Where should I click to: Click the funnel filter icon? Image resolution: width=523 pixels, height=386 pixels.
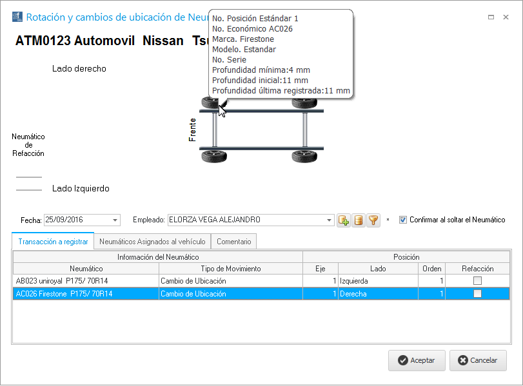373,220
